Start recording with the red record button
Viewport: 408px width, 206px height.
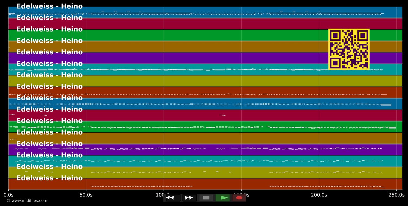coord(239,198)
